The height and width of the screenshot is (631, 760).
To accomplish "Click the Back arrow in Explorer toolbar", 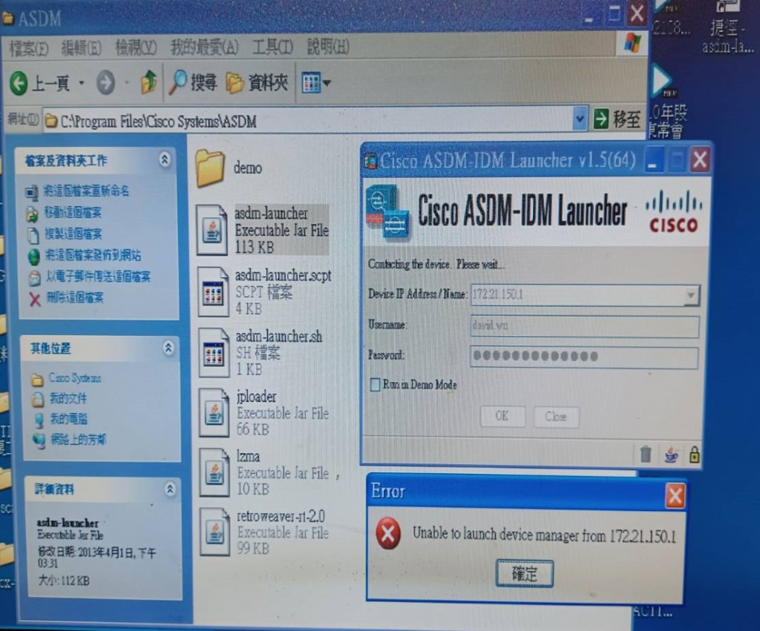I will click(19, 83).
